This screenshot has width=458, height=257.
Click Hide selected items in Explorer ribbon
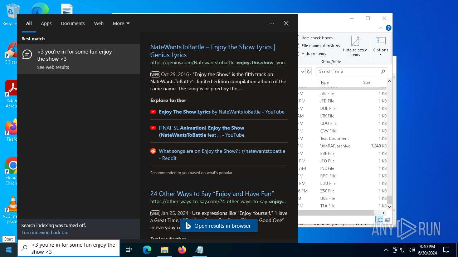(355, 46)
